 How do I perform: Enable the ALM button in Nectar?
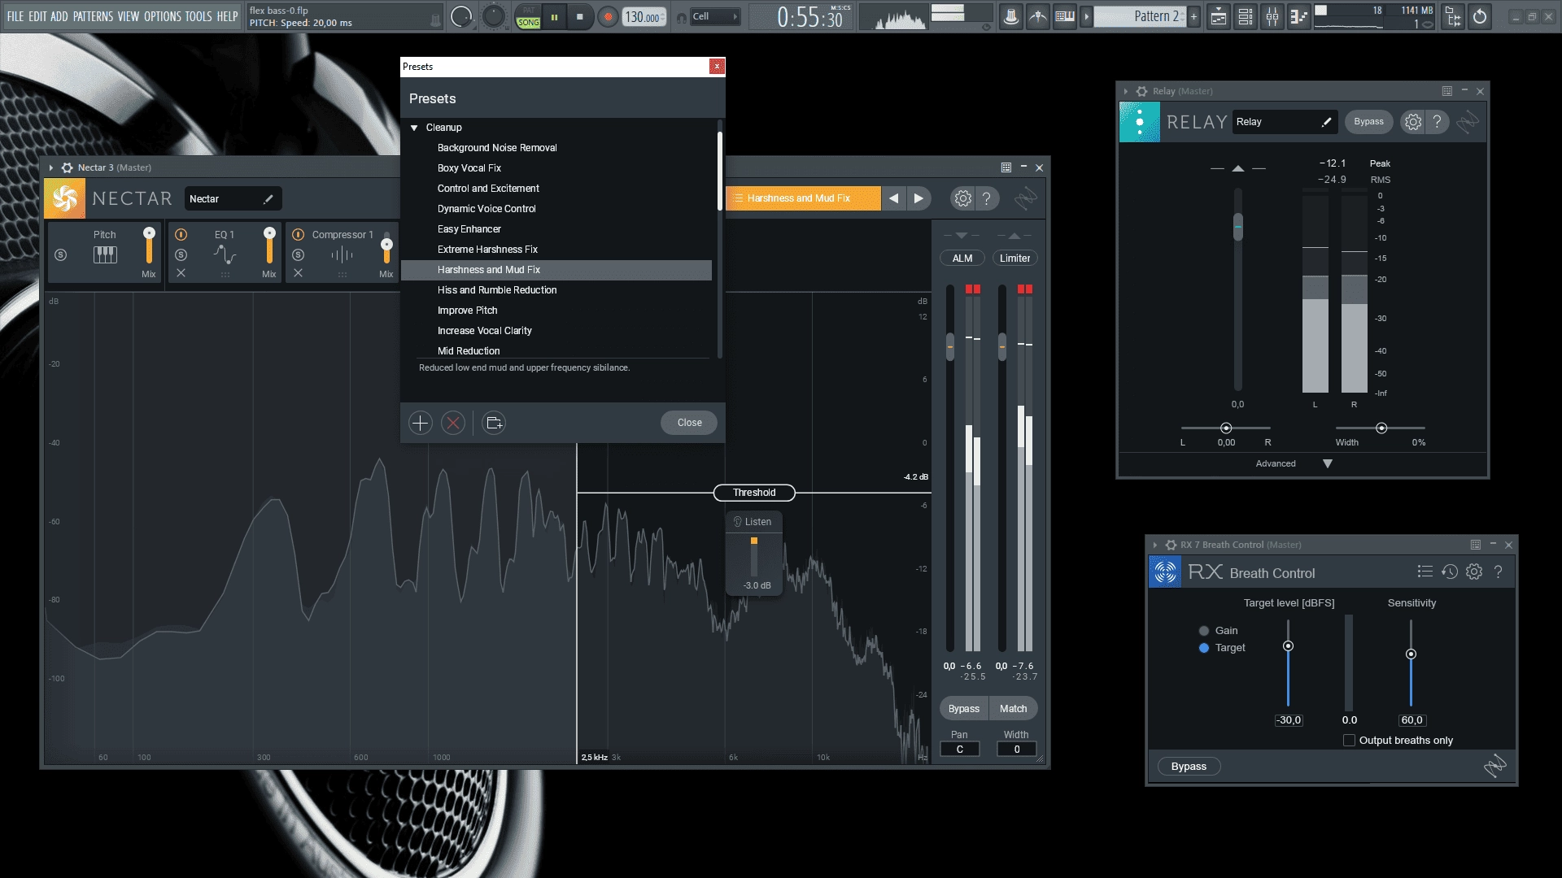pos(962,259)
